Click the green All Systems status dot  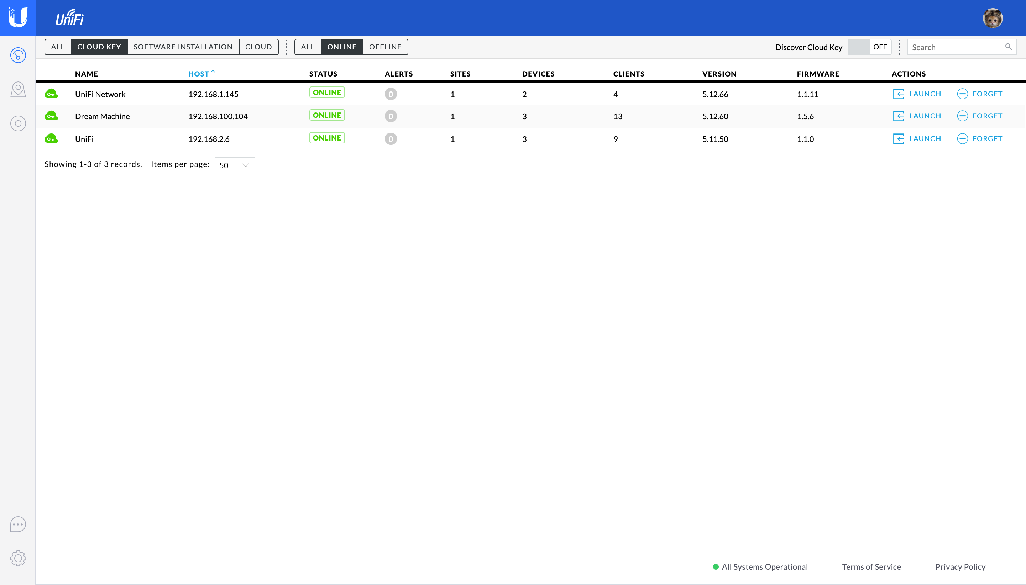(715, 567)
